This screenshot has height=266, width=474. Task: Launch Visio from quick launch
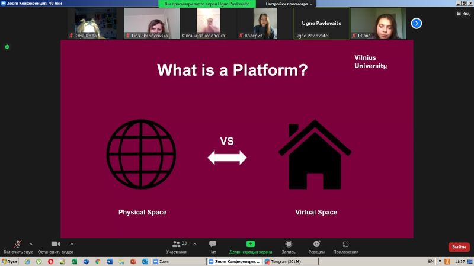(x=86, y=261)
